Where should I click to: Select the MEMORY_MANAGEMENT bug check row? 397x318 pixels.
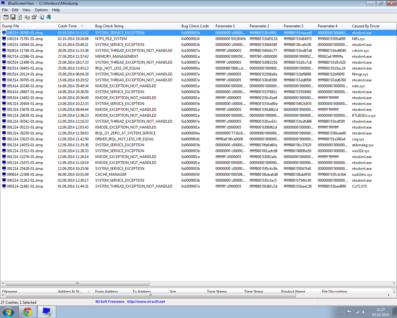[198, 57]
